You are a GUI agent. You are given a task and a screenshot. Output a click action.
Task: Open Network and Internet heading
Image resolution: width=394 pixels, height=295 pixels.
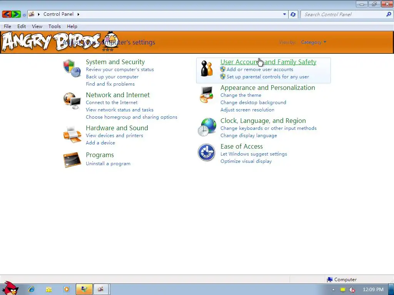[118, 95]
